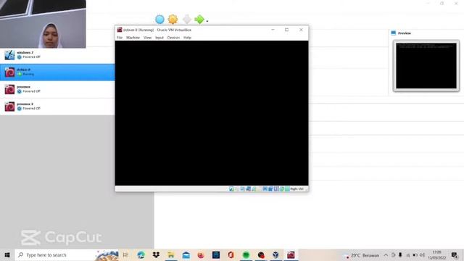Open the notification center icon
Image resolution: width=464 pixels, height=261 pixels.
pyautogui.click(x=455, y=254)
